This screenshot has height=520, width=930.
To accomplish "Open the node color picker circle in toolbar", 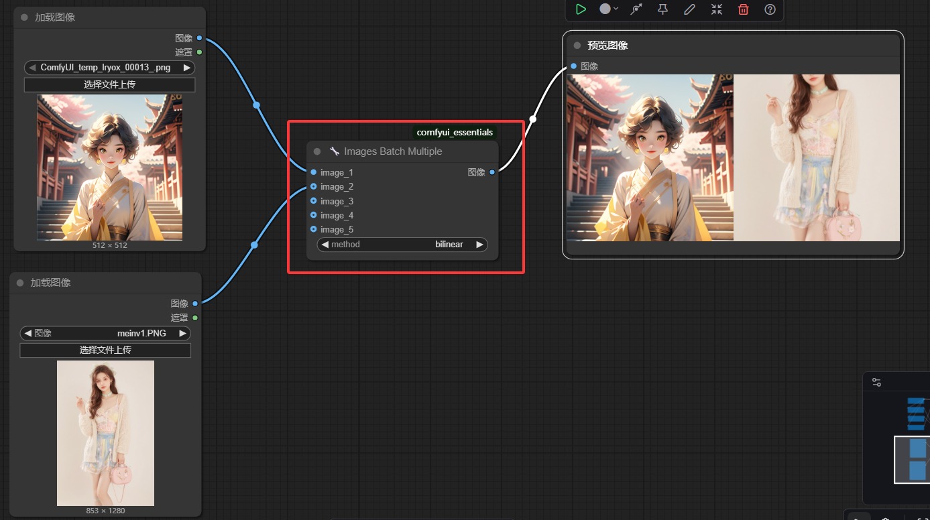I will pos(605,9).
